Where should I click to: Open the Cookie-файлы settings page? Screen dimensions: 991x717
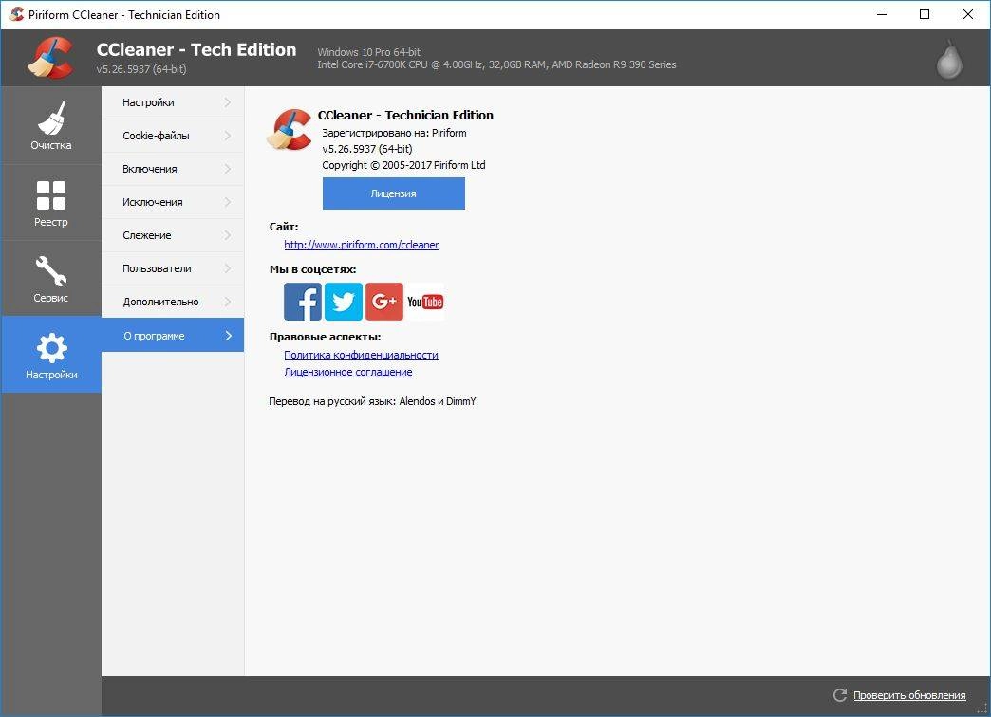pyautogui.click(x=173, y=136)
